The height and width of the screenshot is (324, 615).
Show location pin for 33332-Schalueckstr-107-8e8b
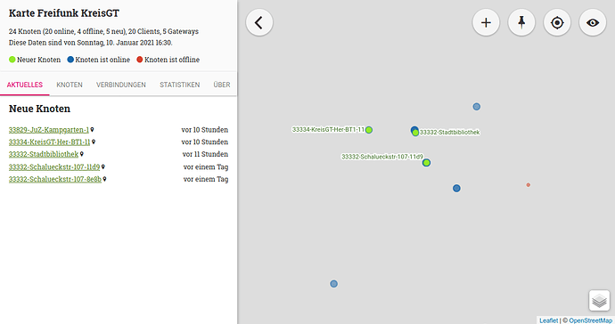point(104,179)
